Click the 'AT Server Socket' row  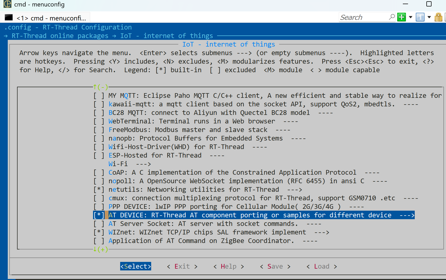pos(207,224)
